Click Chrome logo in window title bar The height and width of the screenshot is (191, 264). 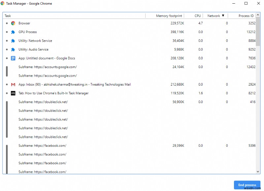coord(2,3)
